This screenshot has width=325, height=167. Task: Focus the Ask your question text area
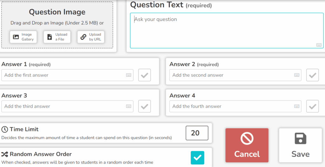pyautogui.click(x=227, y=31)
